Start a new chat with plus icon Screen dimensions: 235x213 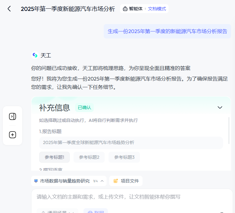click(13, 135)
